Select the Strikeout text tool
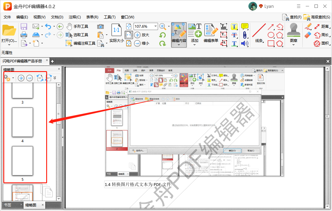Viewport: 332px width, 211px height. [234, 35]
